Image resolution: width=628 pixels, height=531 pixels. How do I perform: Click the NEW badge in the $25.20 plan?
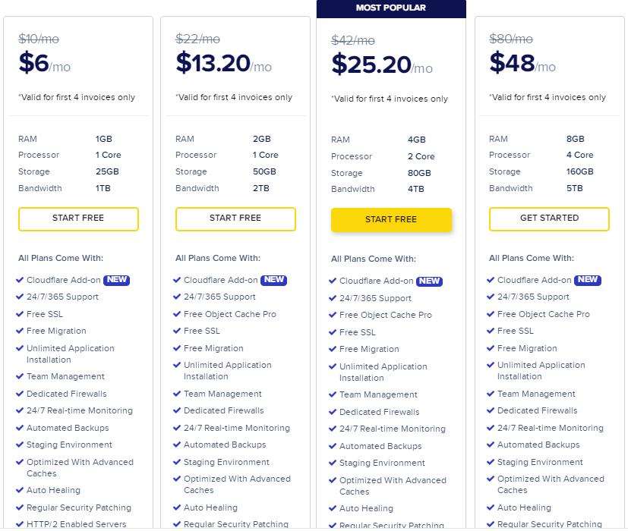click(x=429, y=281)
